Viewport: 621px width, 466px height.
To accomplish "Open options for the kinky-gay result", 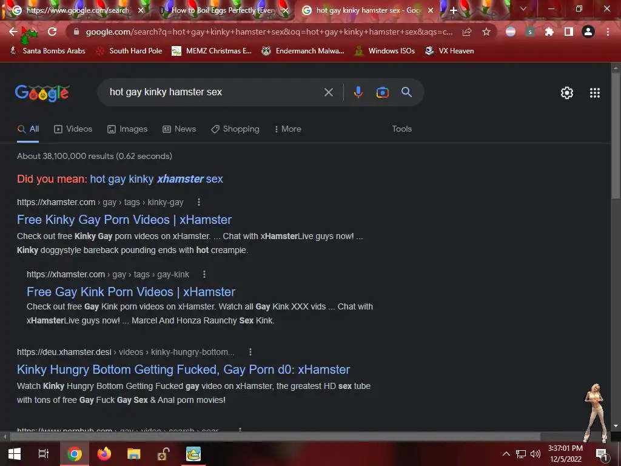I will coord(199,203).
